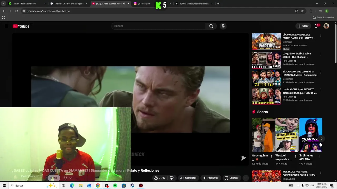The height and width of the screenshot is (189, 337).
Task: Close the Instagram tab
Action: [170, 4]
